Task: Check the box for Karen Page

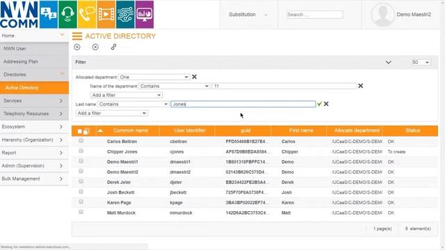Action: (81, 202)
